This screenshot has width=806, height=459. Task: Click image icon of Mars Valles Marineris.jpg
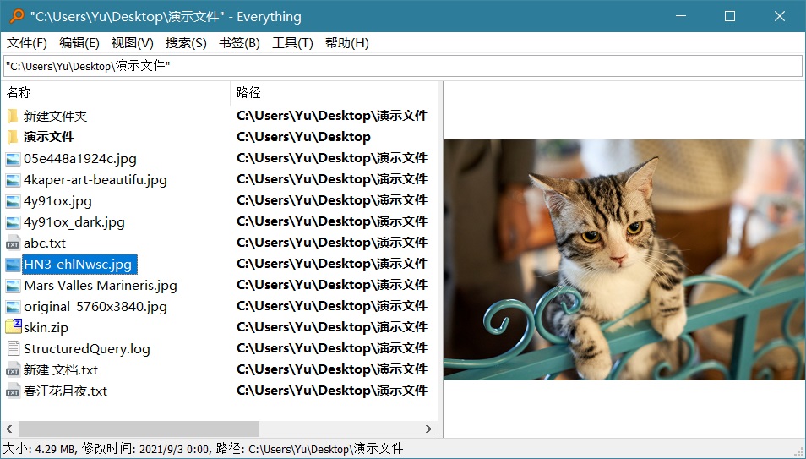click(13, 286)
